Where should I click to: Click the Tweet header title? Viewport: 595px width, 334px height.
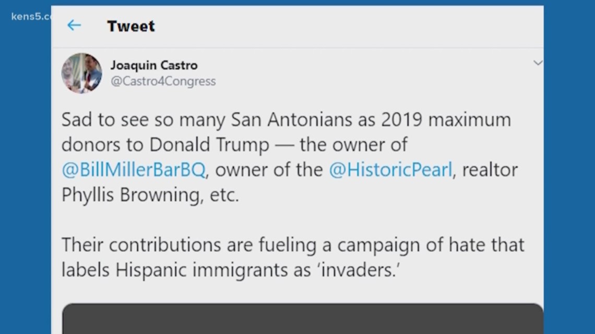[x=131, y=26]
